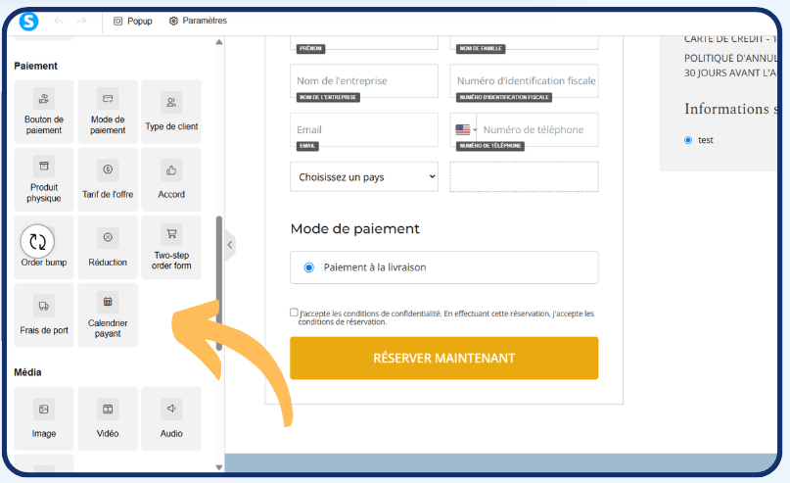Click the sidebar scroll up arrow
The image size is (790, 483).
[x=219, y=42]
